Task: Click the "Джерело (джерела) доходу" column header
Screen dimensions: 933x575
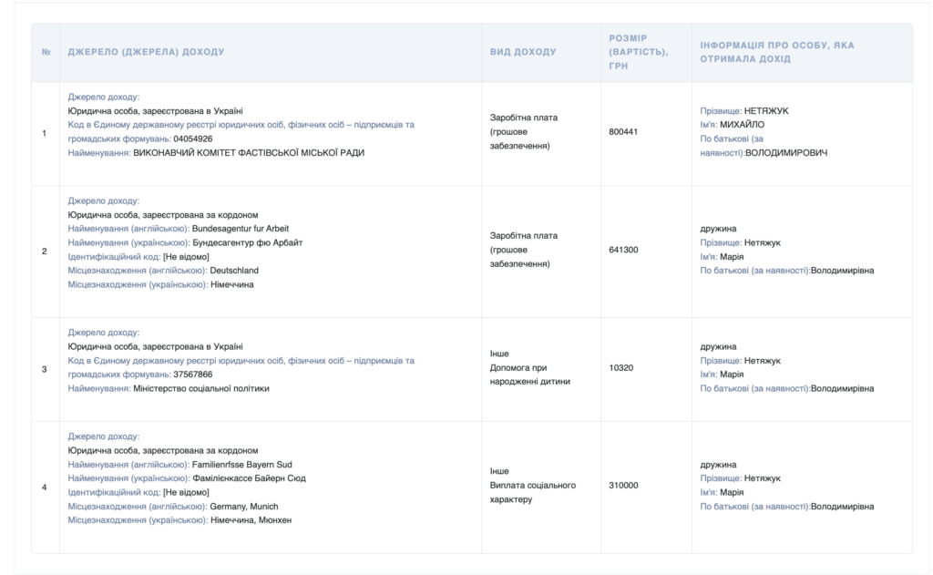Action: [146, 52]
